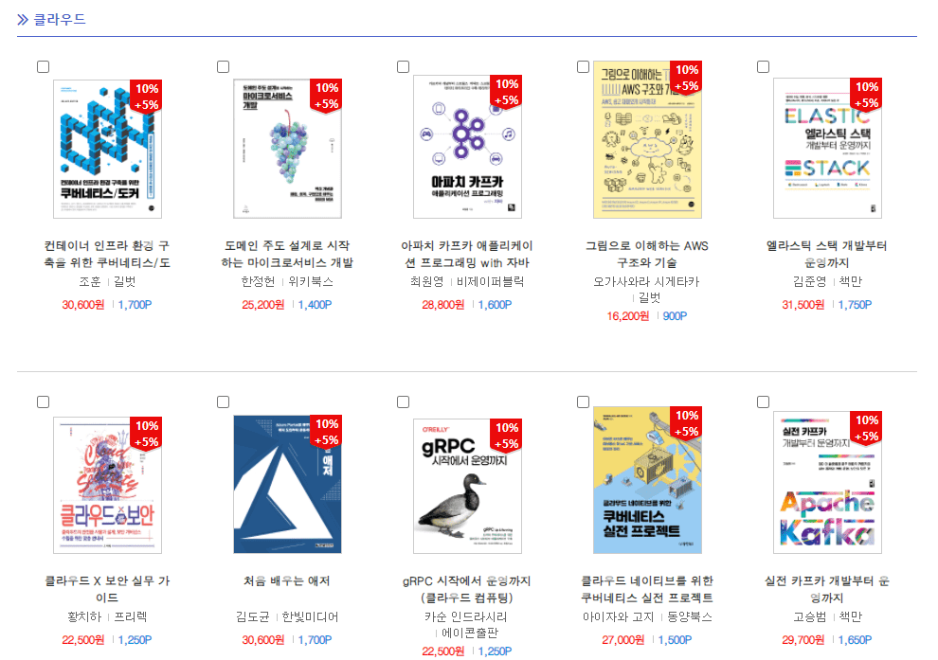Open title 클라우드 네이티브를 위한 쿠버네티스 실전 프로젝트
Screen dimensions: 938x660
647,589
